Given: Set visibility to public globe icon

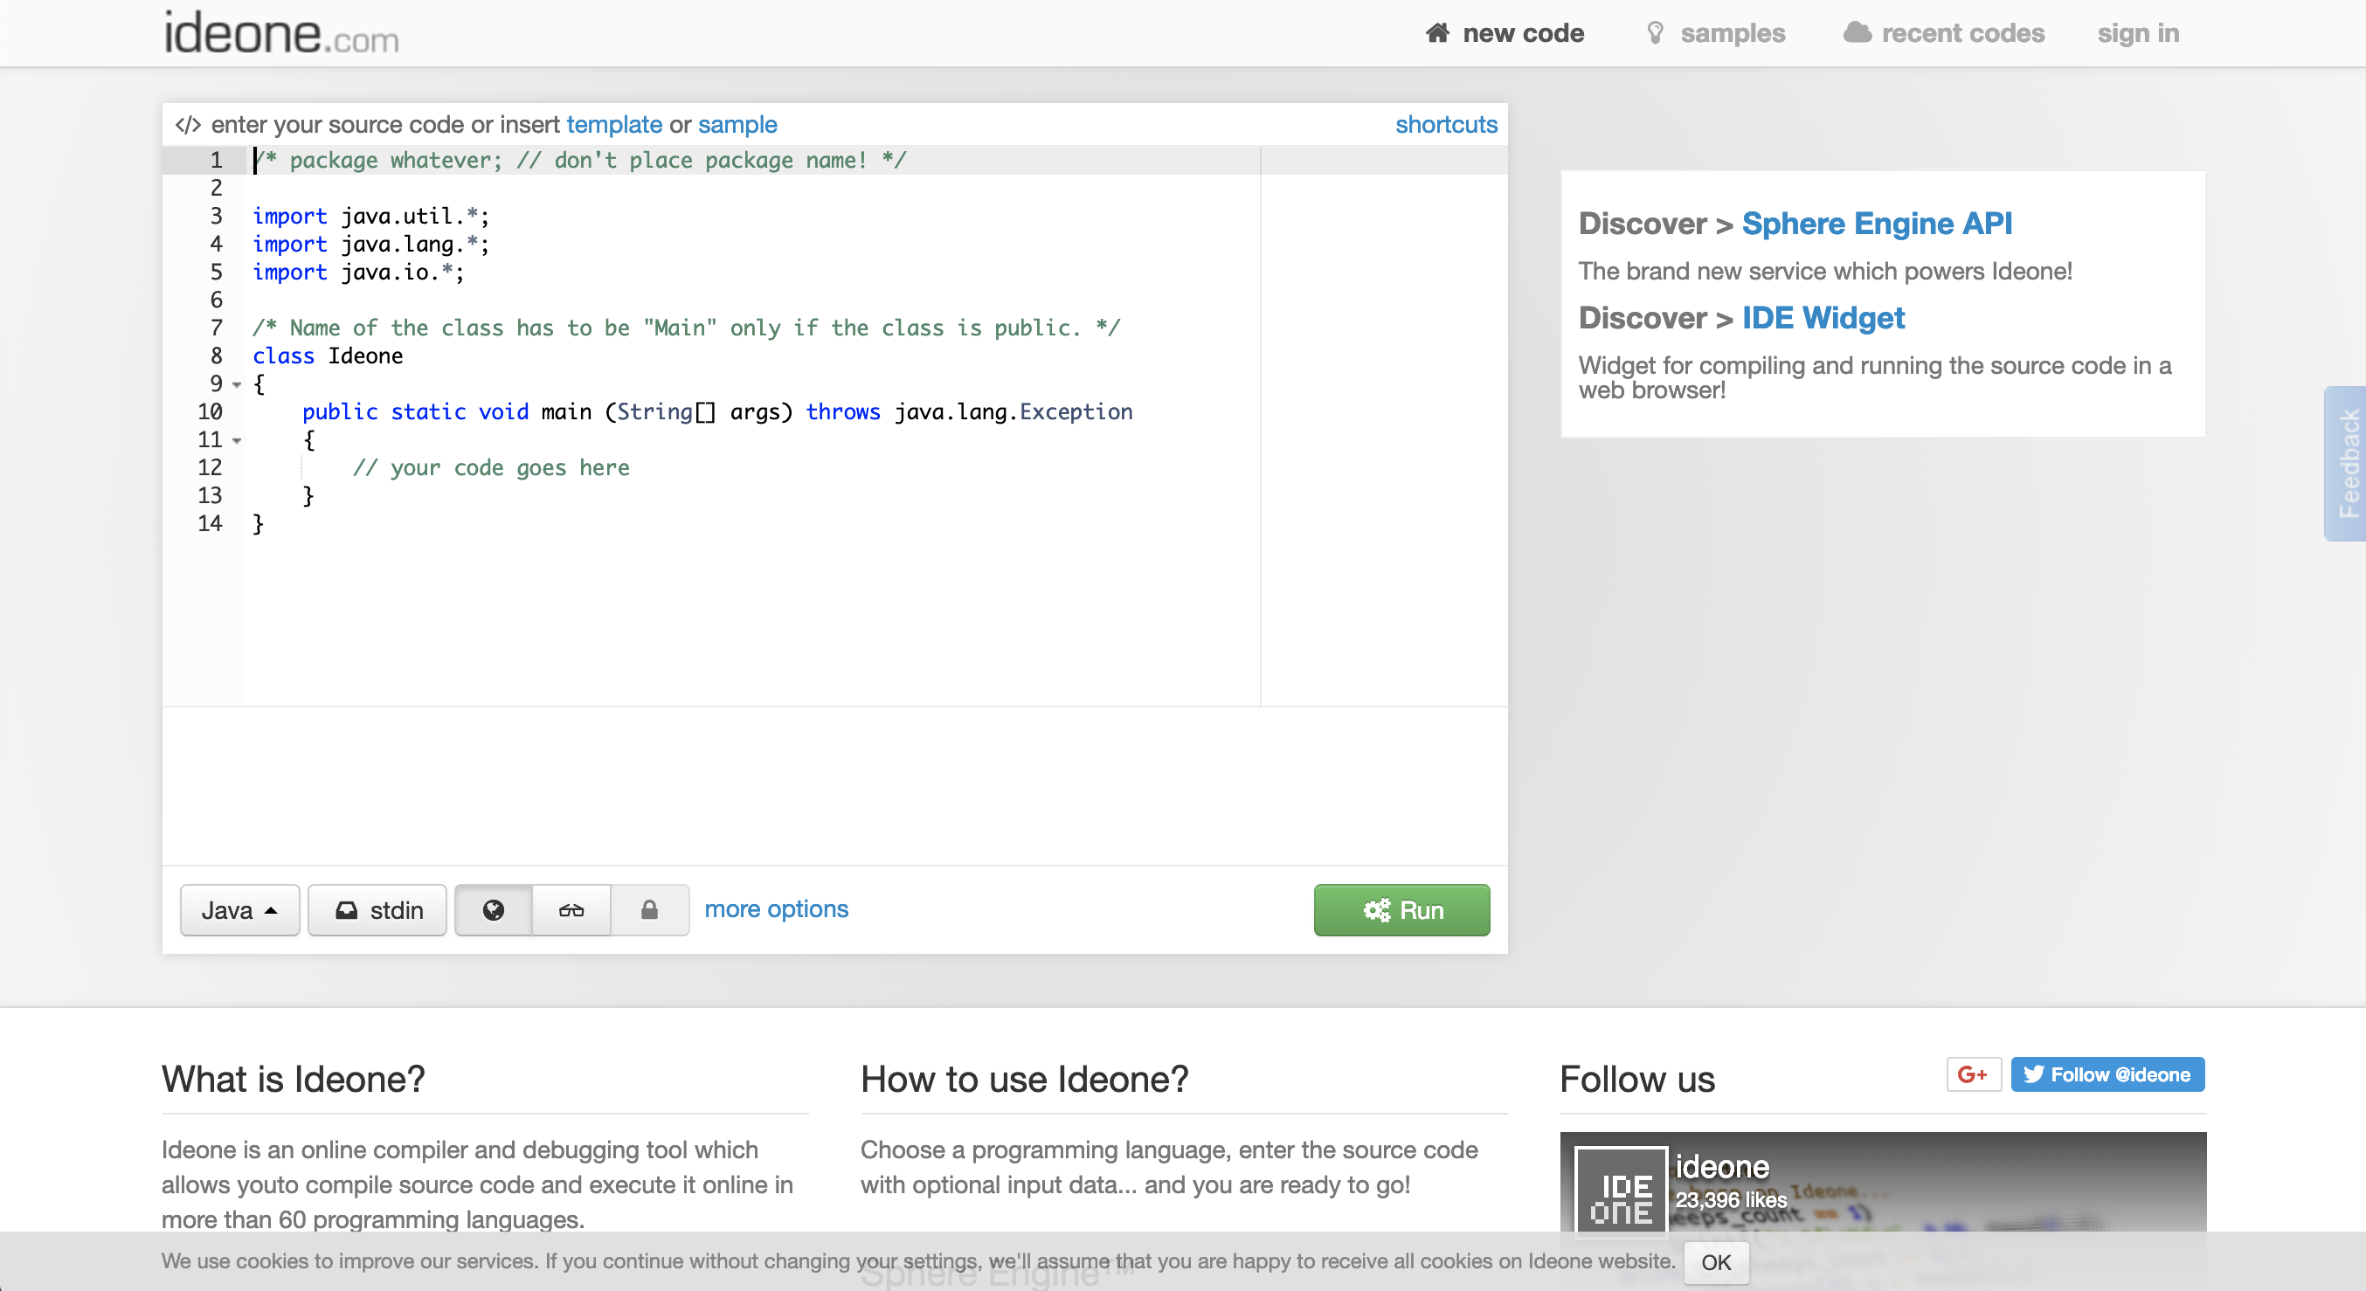Looking at the screenshot, I should click(x=494, y=910).
